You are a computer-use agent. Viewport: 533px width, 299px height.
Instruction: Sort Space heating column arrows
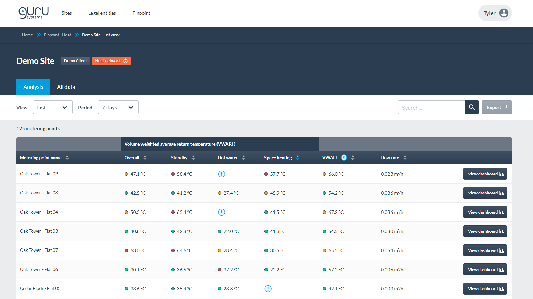pyautogui.click(x=298, y=158)
